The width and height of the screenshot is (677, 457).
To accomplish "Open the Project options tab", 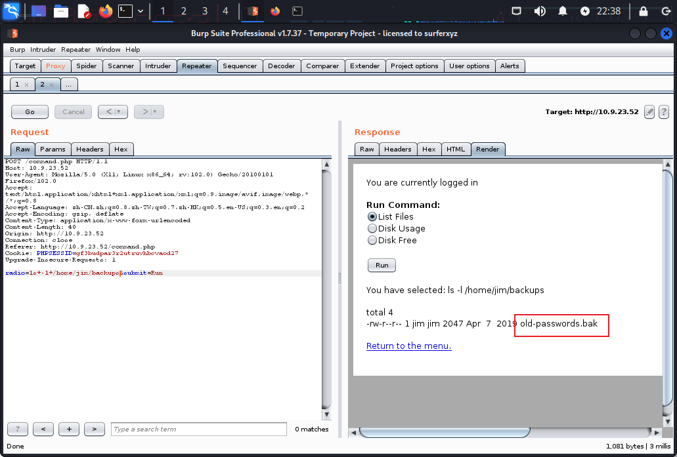I will (414, 66).
